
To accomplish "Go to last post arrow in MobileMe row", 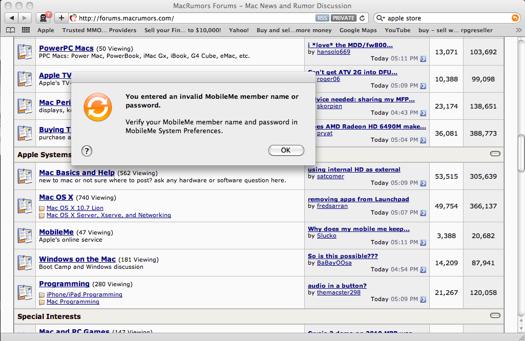I will point(423,243).
